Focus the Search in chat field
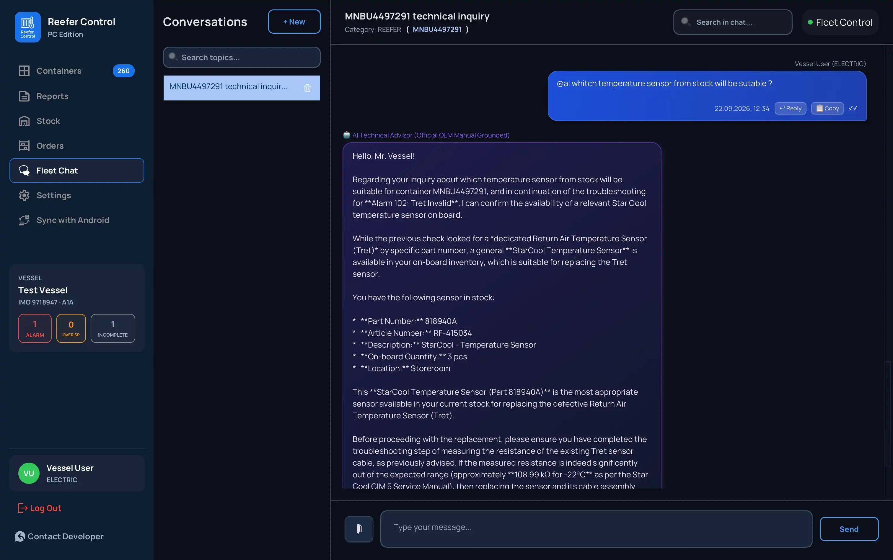Viewport: 893px width, 560px height. 733,22
